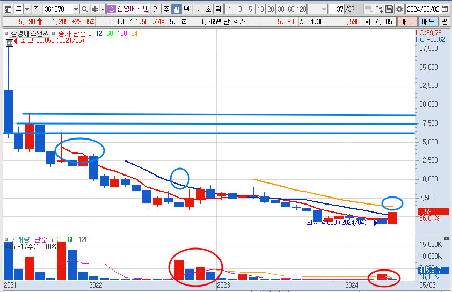Select the 3 interval button
Viewport: 452px width, 292px height.
click(x=240, y=10)
